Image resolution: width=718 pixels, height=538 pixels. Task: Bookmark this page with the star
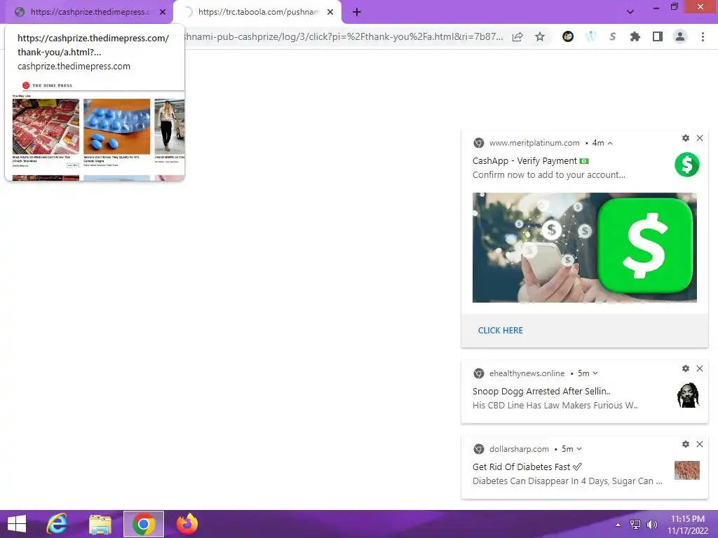point(540,36)
